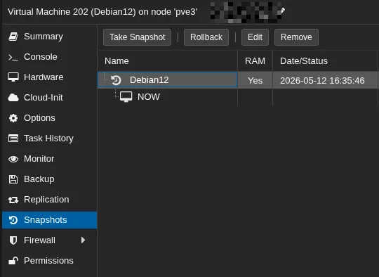Click the Backup floppy disk icon
This screenshot has height=277, width=379.
(13, 179)
